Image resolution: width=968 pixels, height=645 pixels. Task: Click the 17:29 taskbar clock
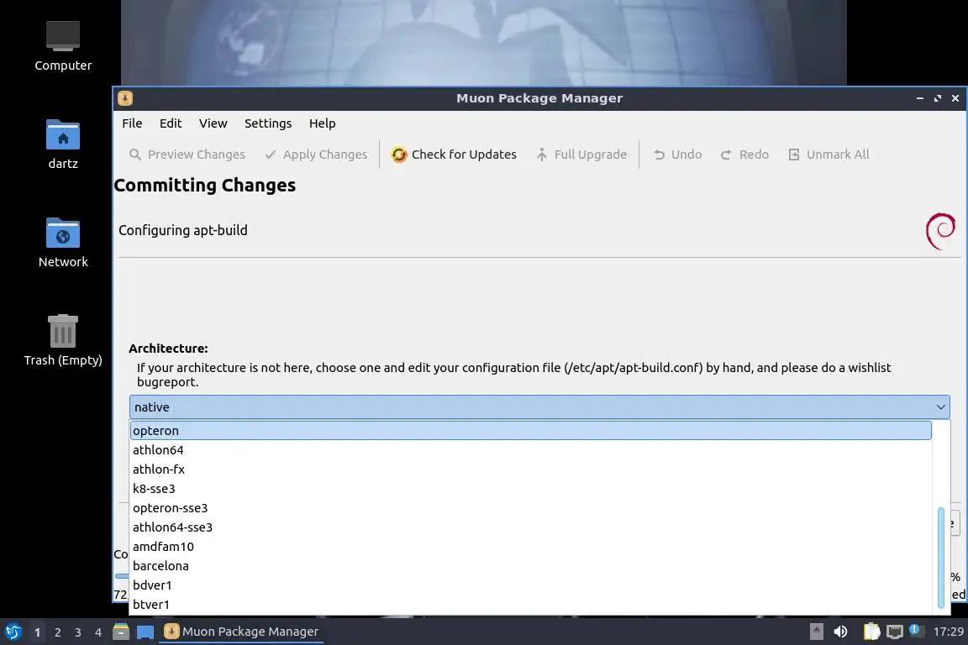[x=948, y=632]
